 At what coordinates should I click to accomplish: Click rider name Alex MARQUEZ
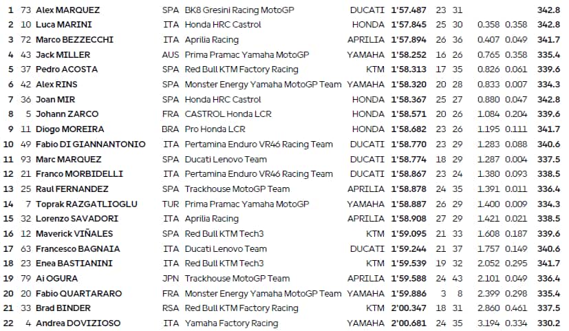point(67,10)
